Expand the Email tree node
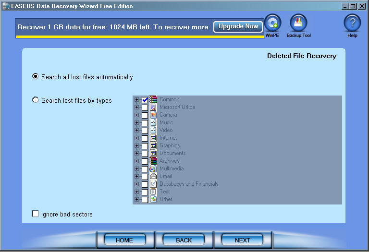369x252 pixels. 136,176
